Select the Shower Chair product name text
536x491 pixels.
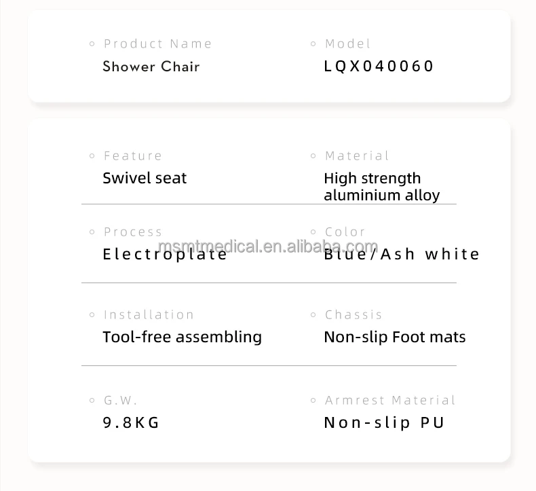pos(151,67)
